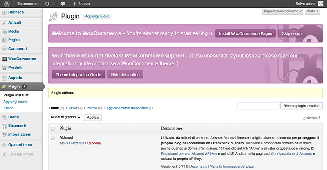
Task: Click Aggiungi nuovo next to Plugin title
Action: tap(97, 16)
